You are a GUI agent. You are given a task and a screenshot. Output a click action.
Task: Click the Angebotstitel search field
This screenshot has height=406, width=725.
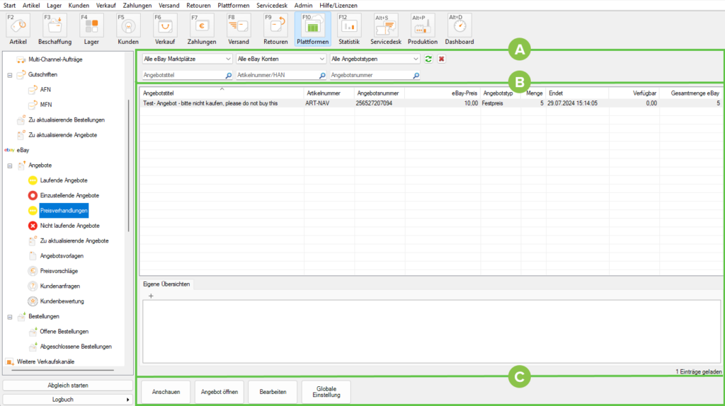click(x=183, y=75)
